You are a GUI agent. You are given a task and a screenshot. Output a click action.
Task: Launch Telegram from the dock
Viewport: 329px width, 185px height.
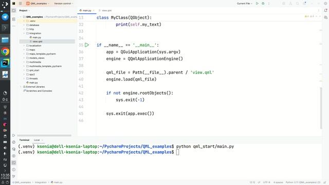click(5, 17)
